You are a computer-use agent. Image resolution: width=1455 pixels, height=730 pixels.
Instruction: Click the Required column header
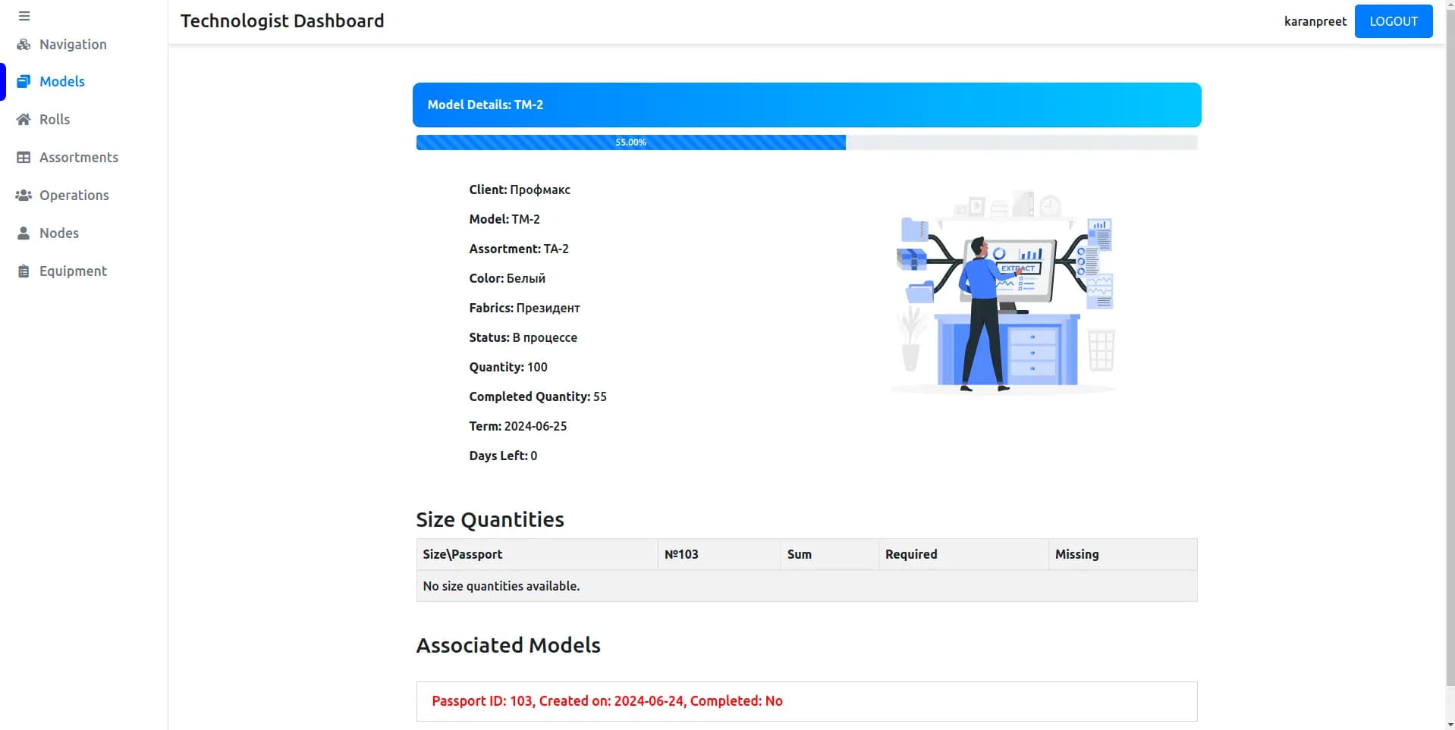pyautogui.click(x=964, y=554)
